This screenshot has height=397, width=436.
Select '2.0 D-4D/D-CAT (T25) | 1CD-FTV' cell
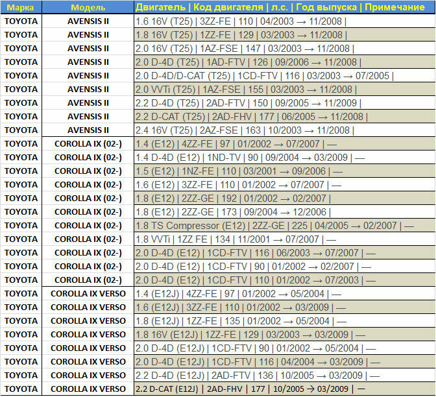pos(285,76)
